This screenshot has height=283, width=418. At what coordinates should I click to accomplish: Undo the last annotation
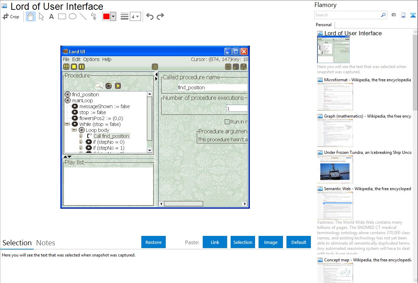click(150, 16)
